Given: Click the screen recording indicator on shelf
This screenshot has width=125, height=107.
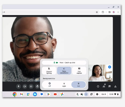Looking at the screenshot, I should [97, 94].
